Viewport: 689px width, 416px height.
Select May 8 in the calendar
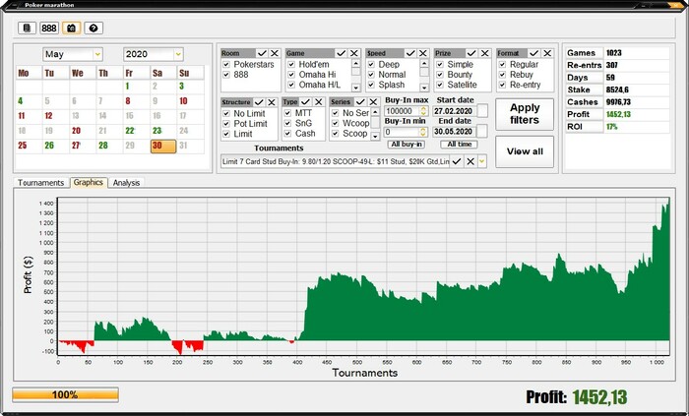click(128, 101)
